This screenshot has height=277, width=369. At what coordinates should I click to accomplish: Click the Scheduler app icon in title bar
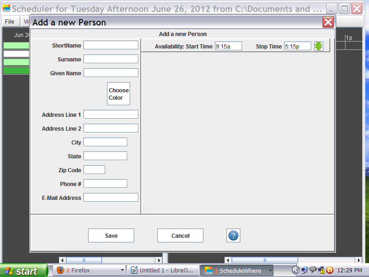click(6, 8)
